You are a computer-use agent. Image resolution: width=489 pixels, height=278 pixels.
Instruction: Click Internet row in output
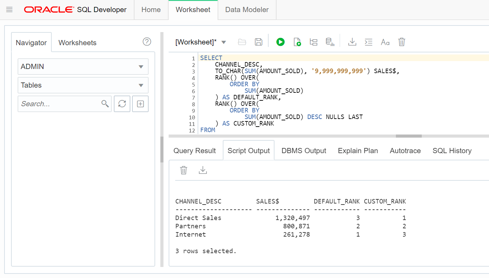tap(291, 235)
